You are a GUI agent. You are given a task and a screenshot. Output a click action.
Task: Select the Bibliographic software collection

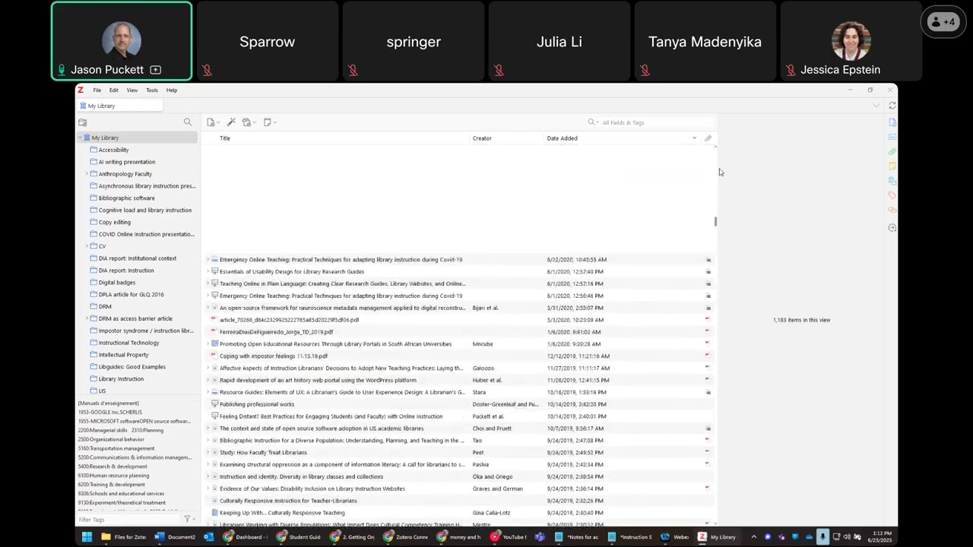126,198
